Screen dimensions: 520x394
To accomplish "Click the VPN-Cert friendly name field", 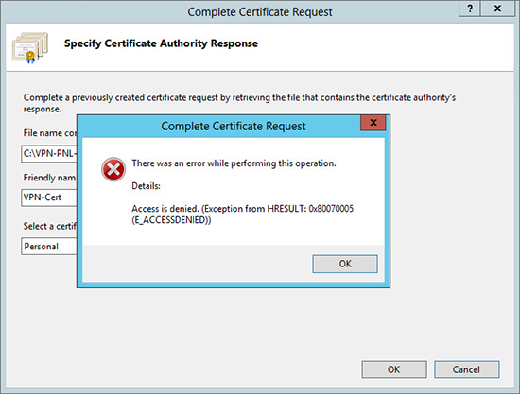I will [x=49, y=197].
